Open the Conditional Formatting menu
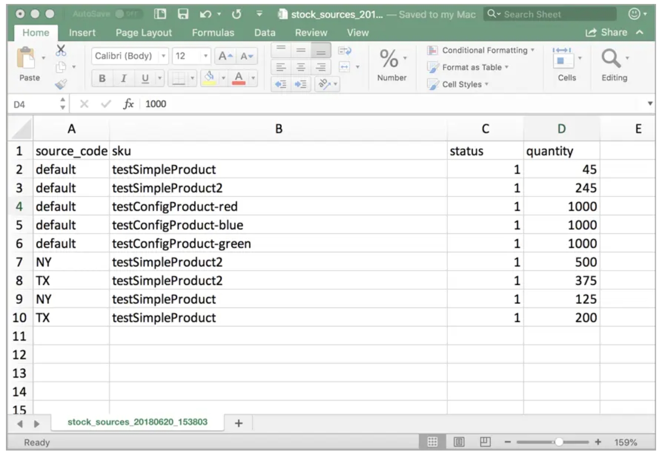 click(x=481, y=50)
